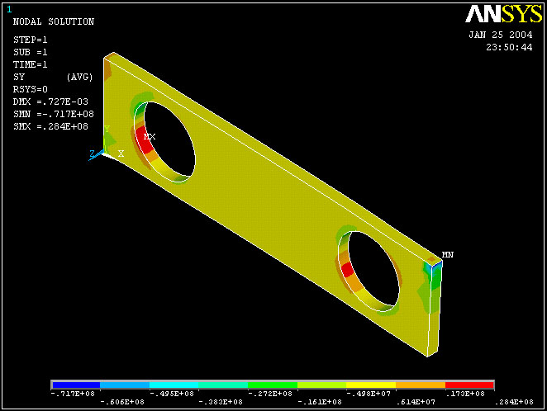Click the RSYS=0 label
The width and height of the screenshot is (547, 411).
pos(30,89)
